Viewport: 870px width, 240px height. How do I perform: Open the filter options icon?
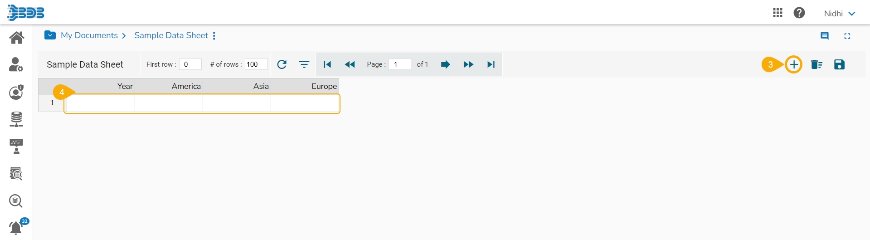(x=304, y=64)
